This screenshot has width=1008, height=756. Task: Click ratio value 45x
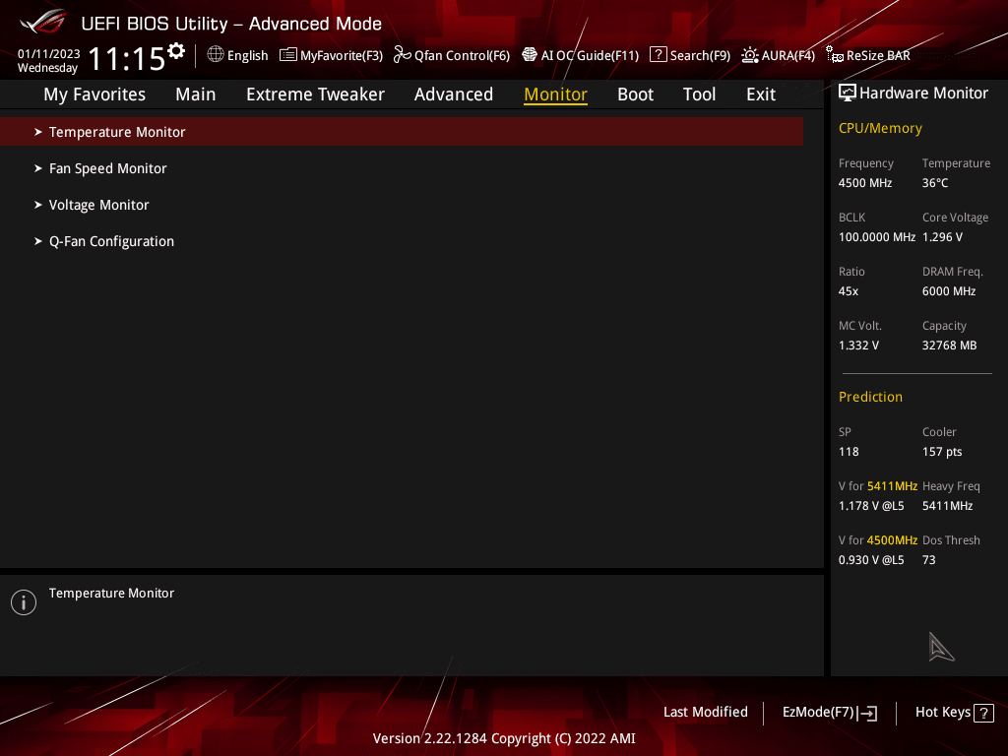[x=848, y=291]
